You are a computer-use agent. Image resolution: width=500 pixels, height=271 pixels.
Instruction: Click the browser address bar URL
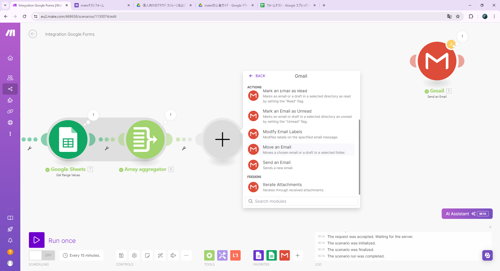pyautogui.click(x=79, y=16)
